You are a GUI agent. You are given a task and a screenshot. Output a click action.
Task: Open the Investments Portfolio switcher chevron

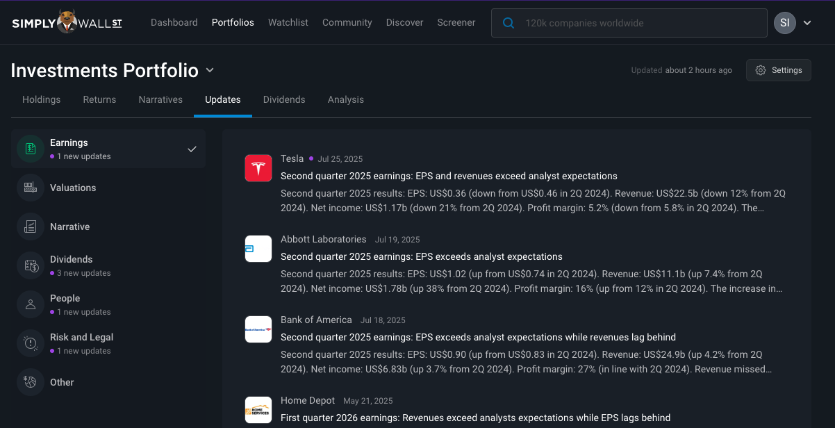point(210,70)
